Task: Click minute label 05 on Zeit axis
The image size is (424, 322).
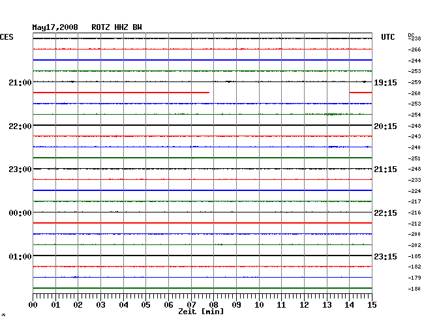Action: pyautogui.click(x=145, y=305)
